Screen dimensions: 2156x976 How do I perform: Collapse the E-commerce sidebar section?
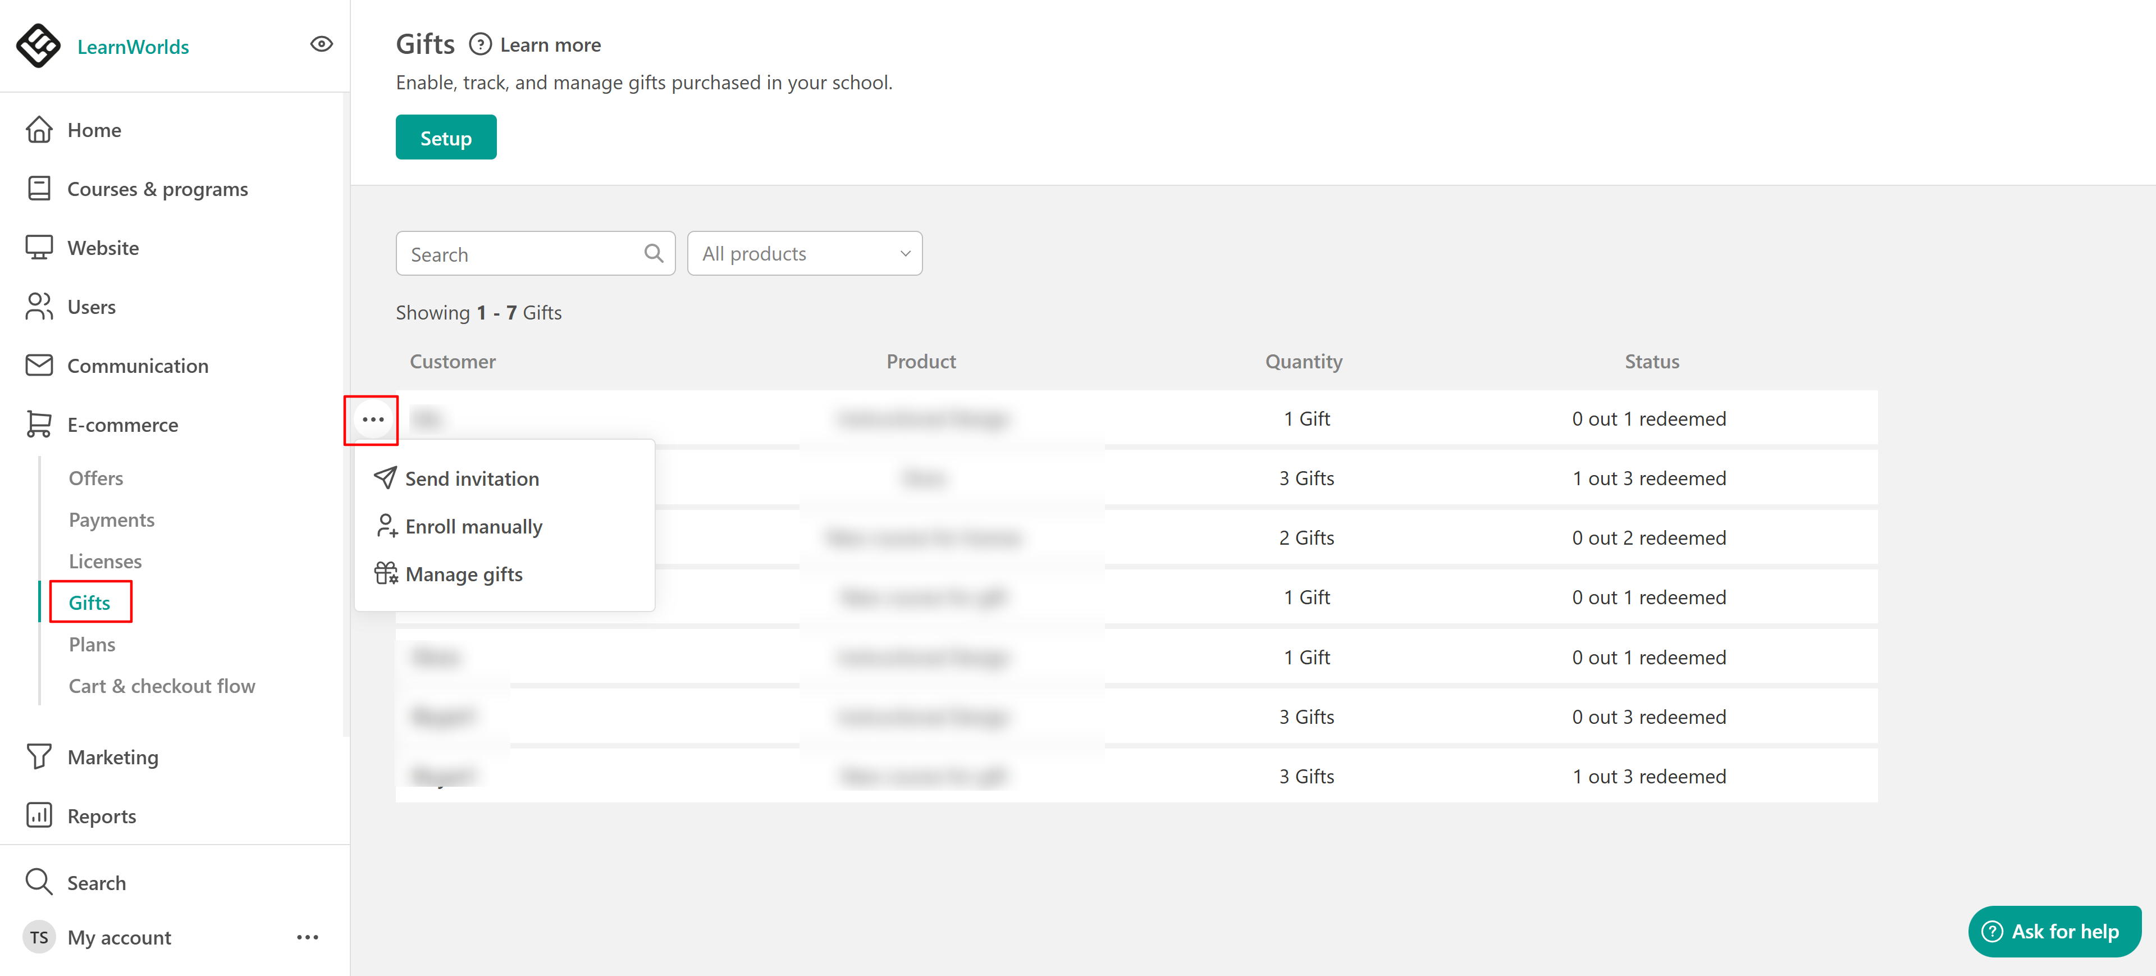click(x=122, y=425)
